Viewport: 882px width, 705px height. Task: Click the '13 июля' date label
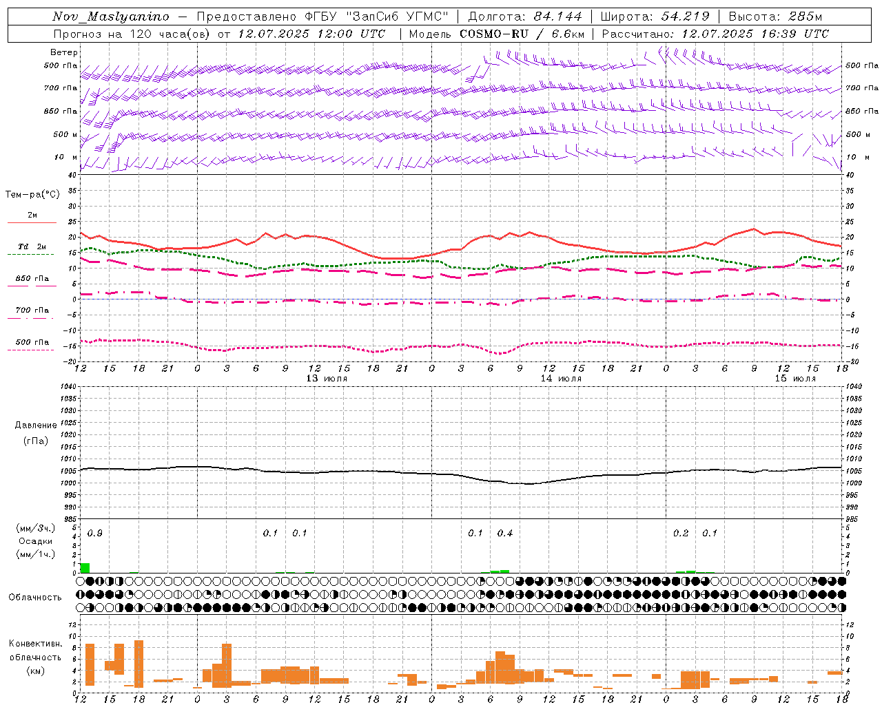(x=327, y=379)
